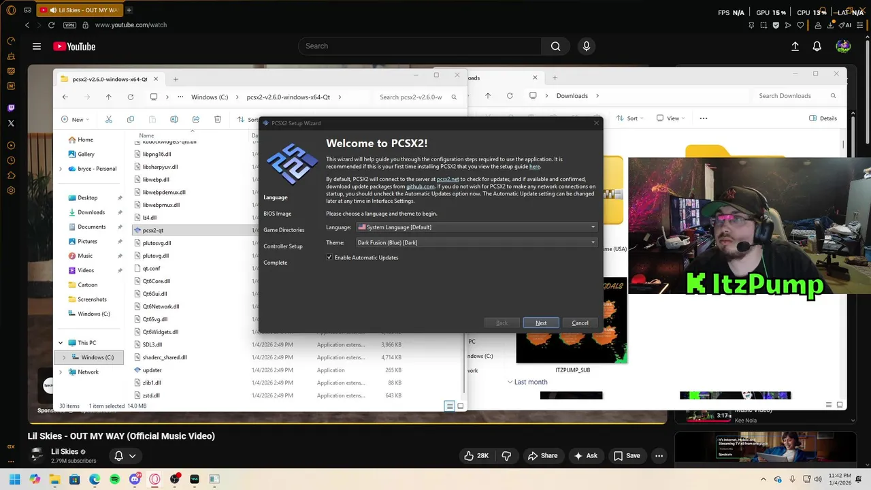This screenshot has height=490, width=871.
Task: Toggle the Opera VPN badge
Action: point(69,25)
